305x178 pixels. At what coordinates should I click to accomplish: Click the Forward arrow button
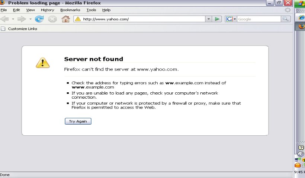click(22, 19)
